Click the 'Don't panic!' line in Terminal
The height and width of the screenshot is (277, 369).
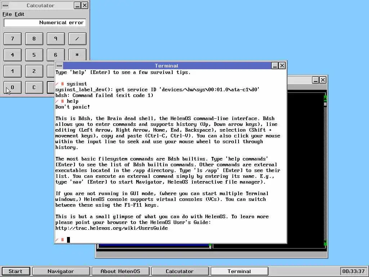(x=73, y=107)
